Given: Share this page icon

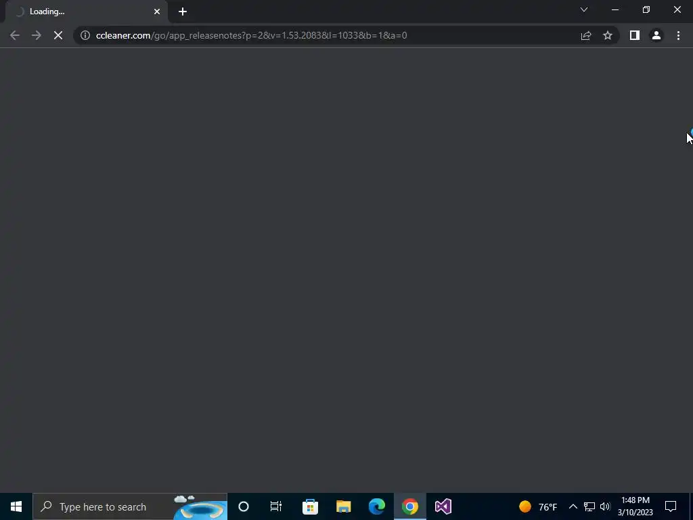Looking at the screenshot, I should pos(586,35).
